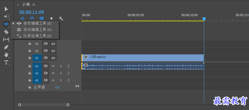Click the 00:00:11:09 timecode field
The image size is (249, 110).
click(x=32, y=12)
